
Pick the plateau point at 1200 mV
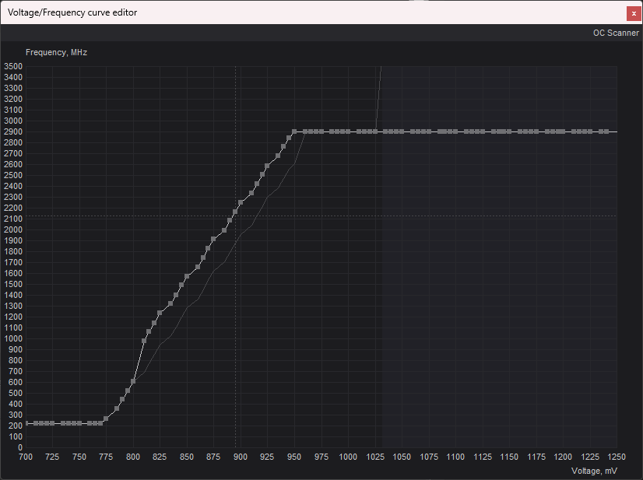pos(563,131)
